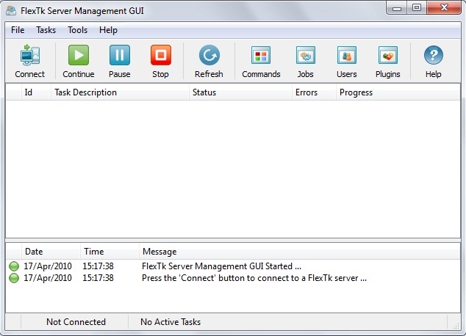
Task: Sort by the Progress column header
Action: 398,92
